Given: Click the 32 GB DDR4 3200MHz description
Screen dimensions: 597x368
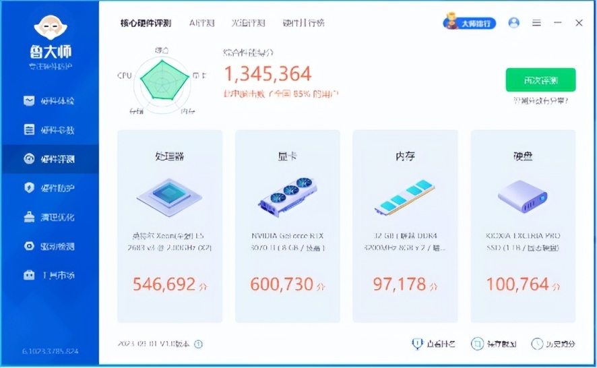Looking at the screenshot, I should tap(405, 241).
